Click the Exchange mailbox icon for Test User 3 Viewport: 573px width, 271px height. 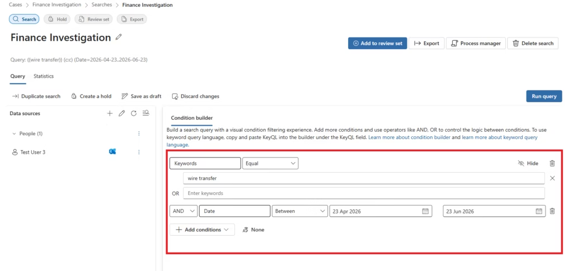[x=112, y=152]
